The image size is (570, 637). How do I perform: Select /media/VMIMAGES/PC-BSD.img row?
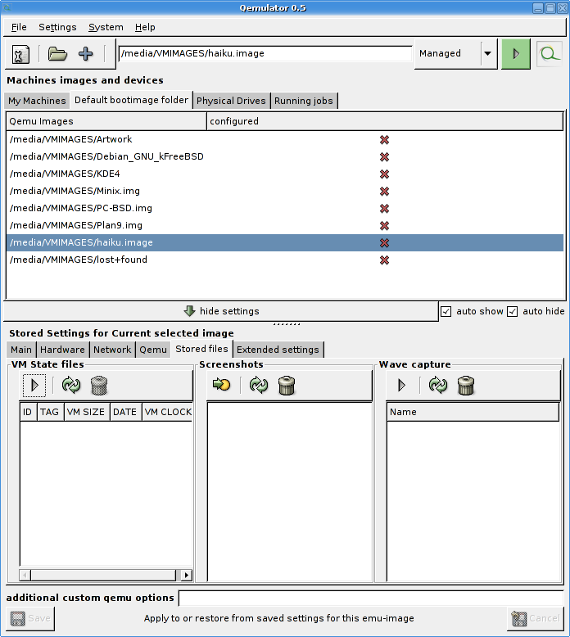tap(285, 208)
